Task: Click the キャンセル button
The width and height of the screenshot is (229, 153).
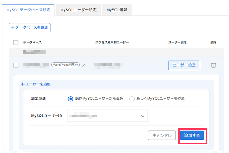Action: [162, 135]
